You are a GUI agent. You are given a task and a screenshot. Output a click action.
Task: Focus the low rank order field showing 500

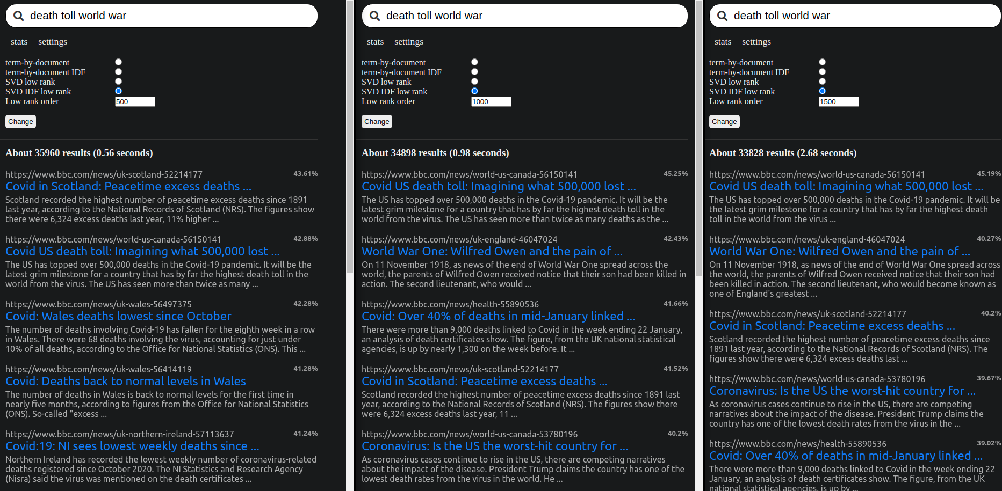click(135, 102)
